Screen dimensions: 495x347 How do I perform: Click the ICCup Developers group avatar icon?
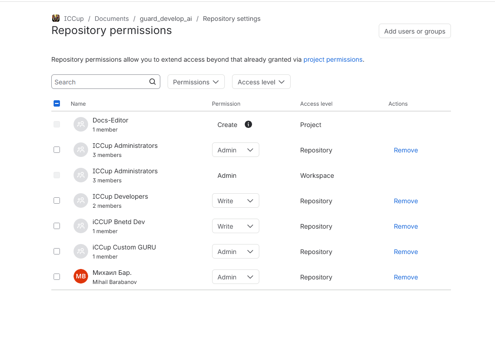(x=81, y=200)
